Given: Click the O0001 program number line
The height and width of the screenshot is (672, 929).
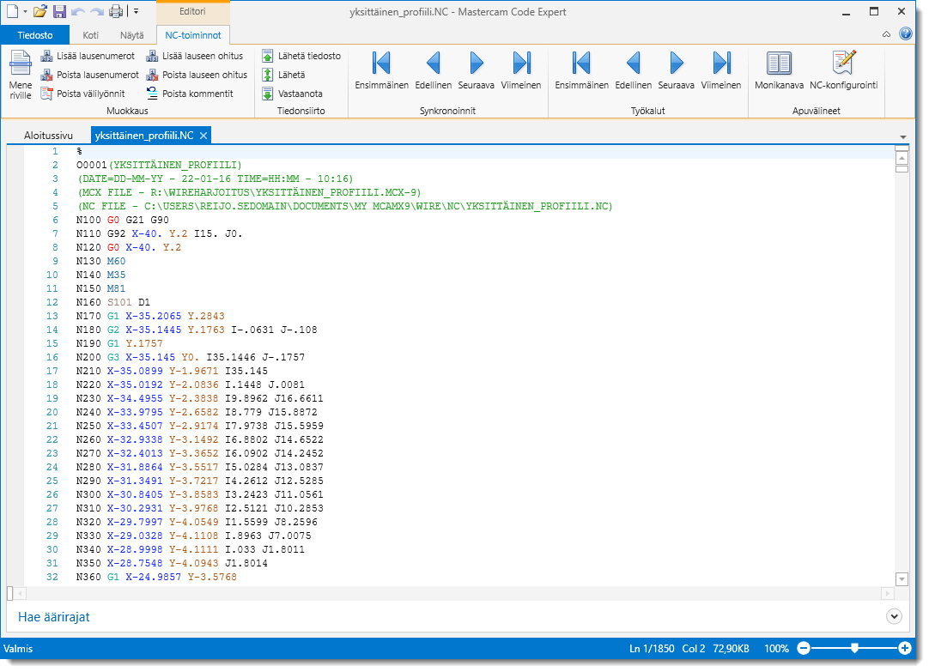Looking at the screenshot, I should point(159,165).
